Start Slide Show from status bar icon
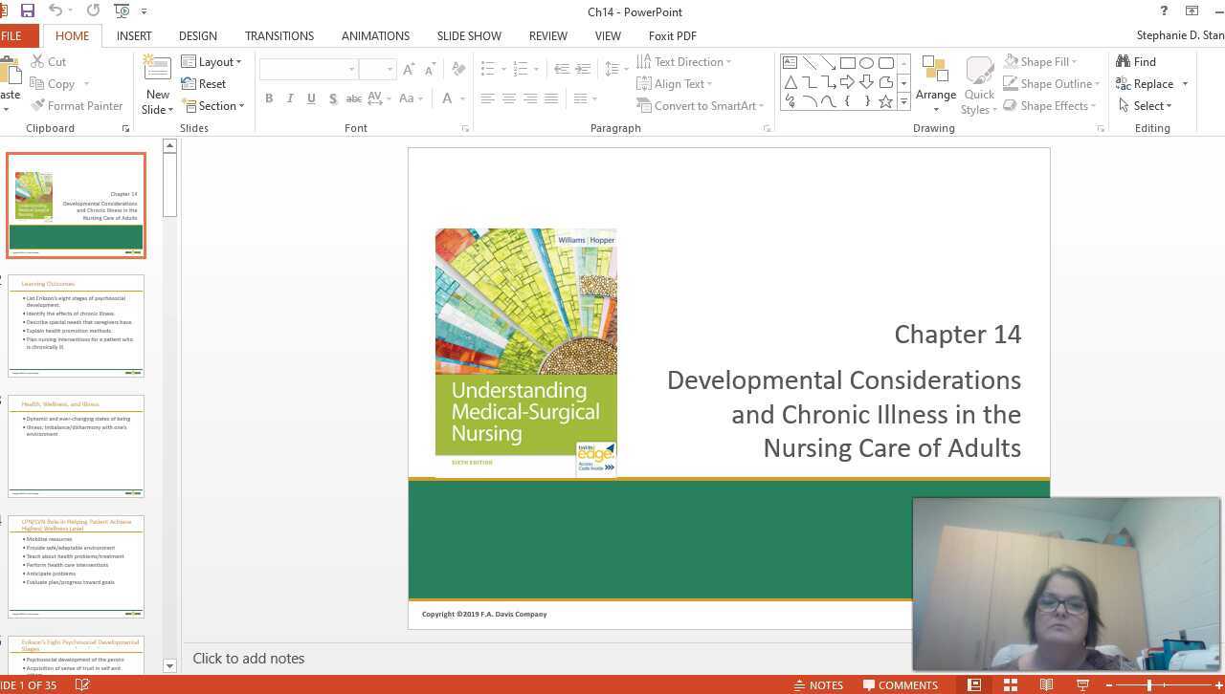Viewport: 1225px width, 694px height. (x=1082, y=684)
